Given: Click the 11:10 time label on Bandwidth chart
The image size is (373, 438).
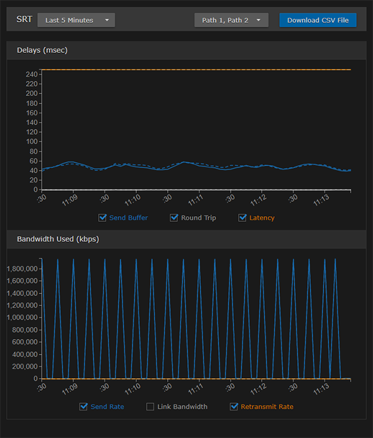Looking at the screenshot, I should click(x=132, y=389).
